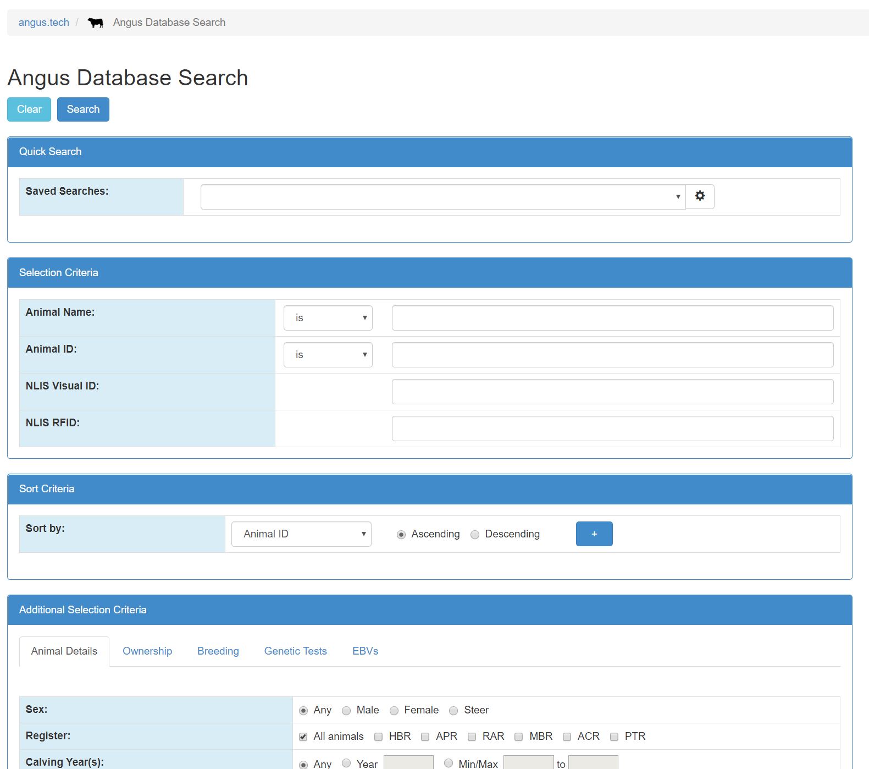Select the Descending sort order
Image resolution: width=869 pixels, height=769 pixels.
pos(475,535)
